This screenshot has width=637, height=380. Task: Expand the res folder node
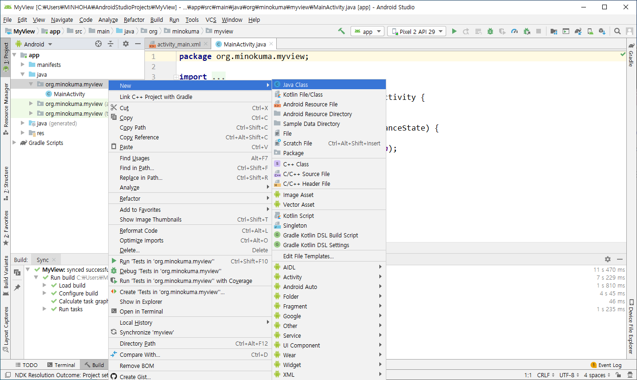click(x=22, y=133)
